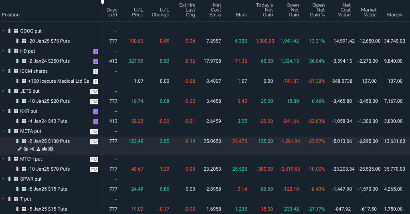Click the ITM badge on JETS put
Image resolution: width=410 pixels, height=214 pixels.
point(94,92)
